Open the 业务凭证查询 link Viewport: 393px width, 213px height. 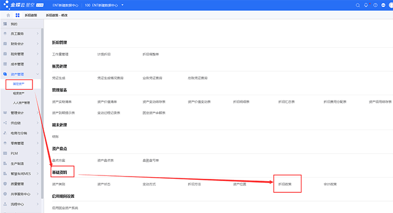[x=152, y=78]
